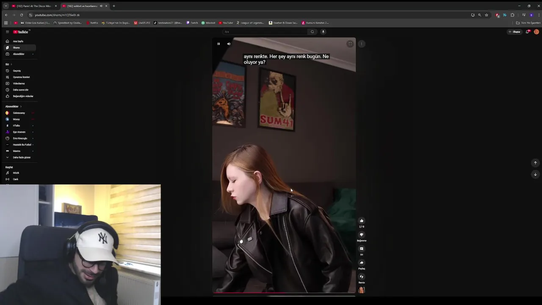Open the Chrome profile avatar
The width and height of the screenshot is (542, 305).
[531, 15]
